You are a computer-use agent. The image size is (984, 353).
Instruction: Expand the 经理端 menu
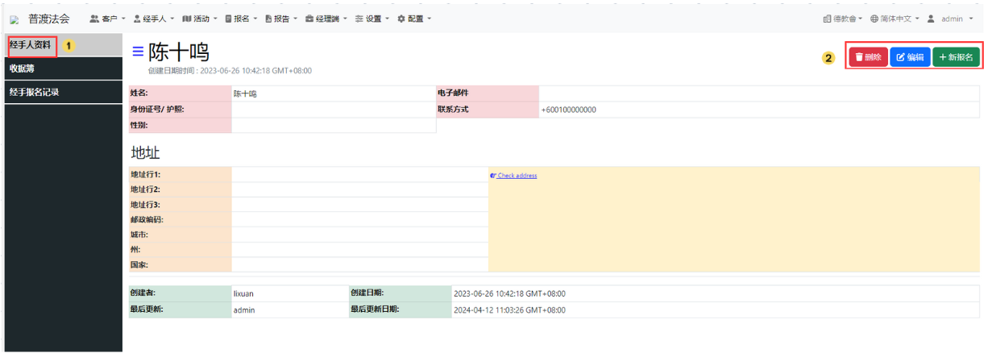326,19
